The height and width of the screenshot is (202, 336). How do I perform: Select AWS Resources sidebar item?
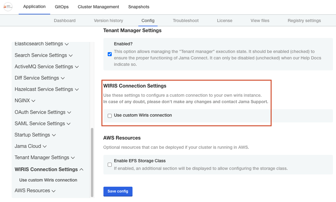[x=32, y=191]
